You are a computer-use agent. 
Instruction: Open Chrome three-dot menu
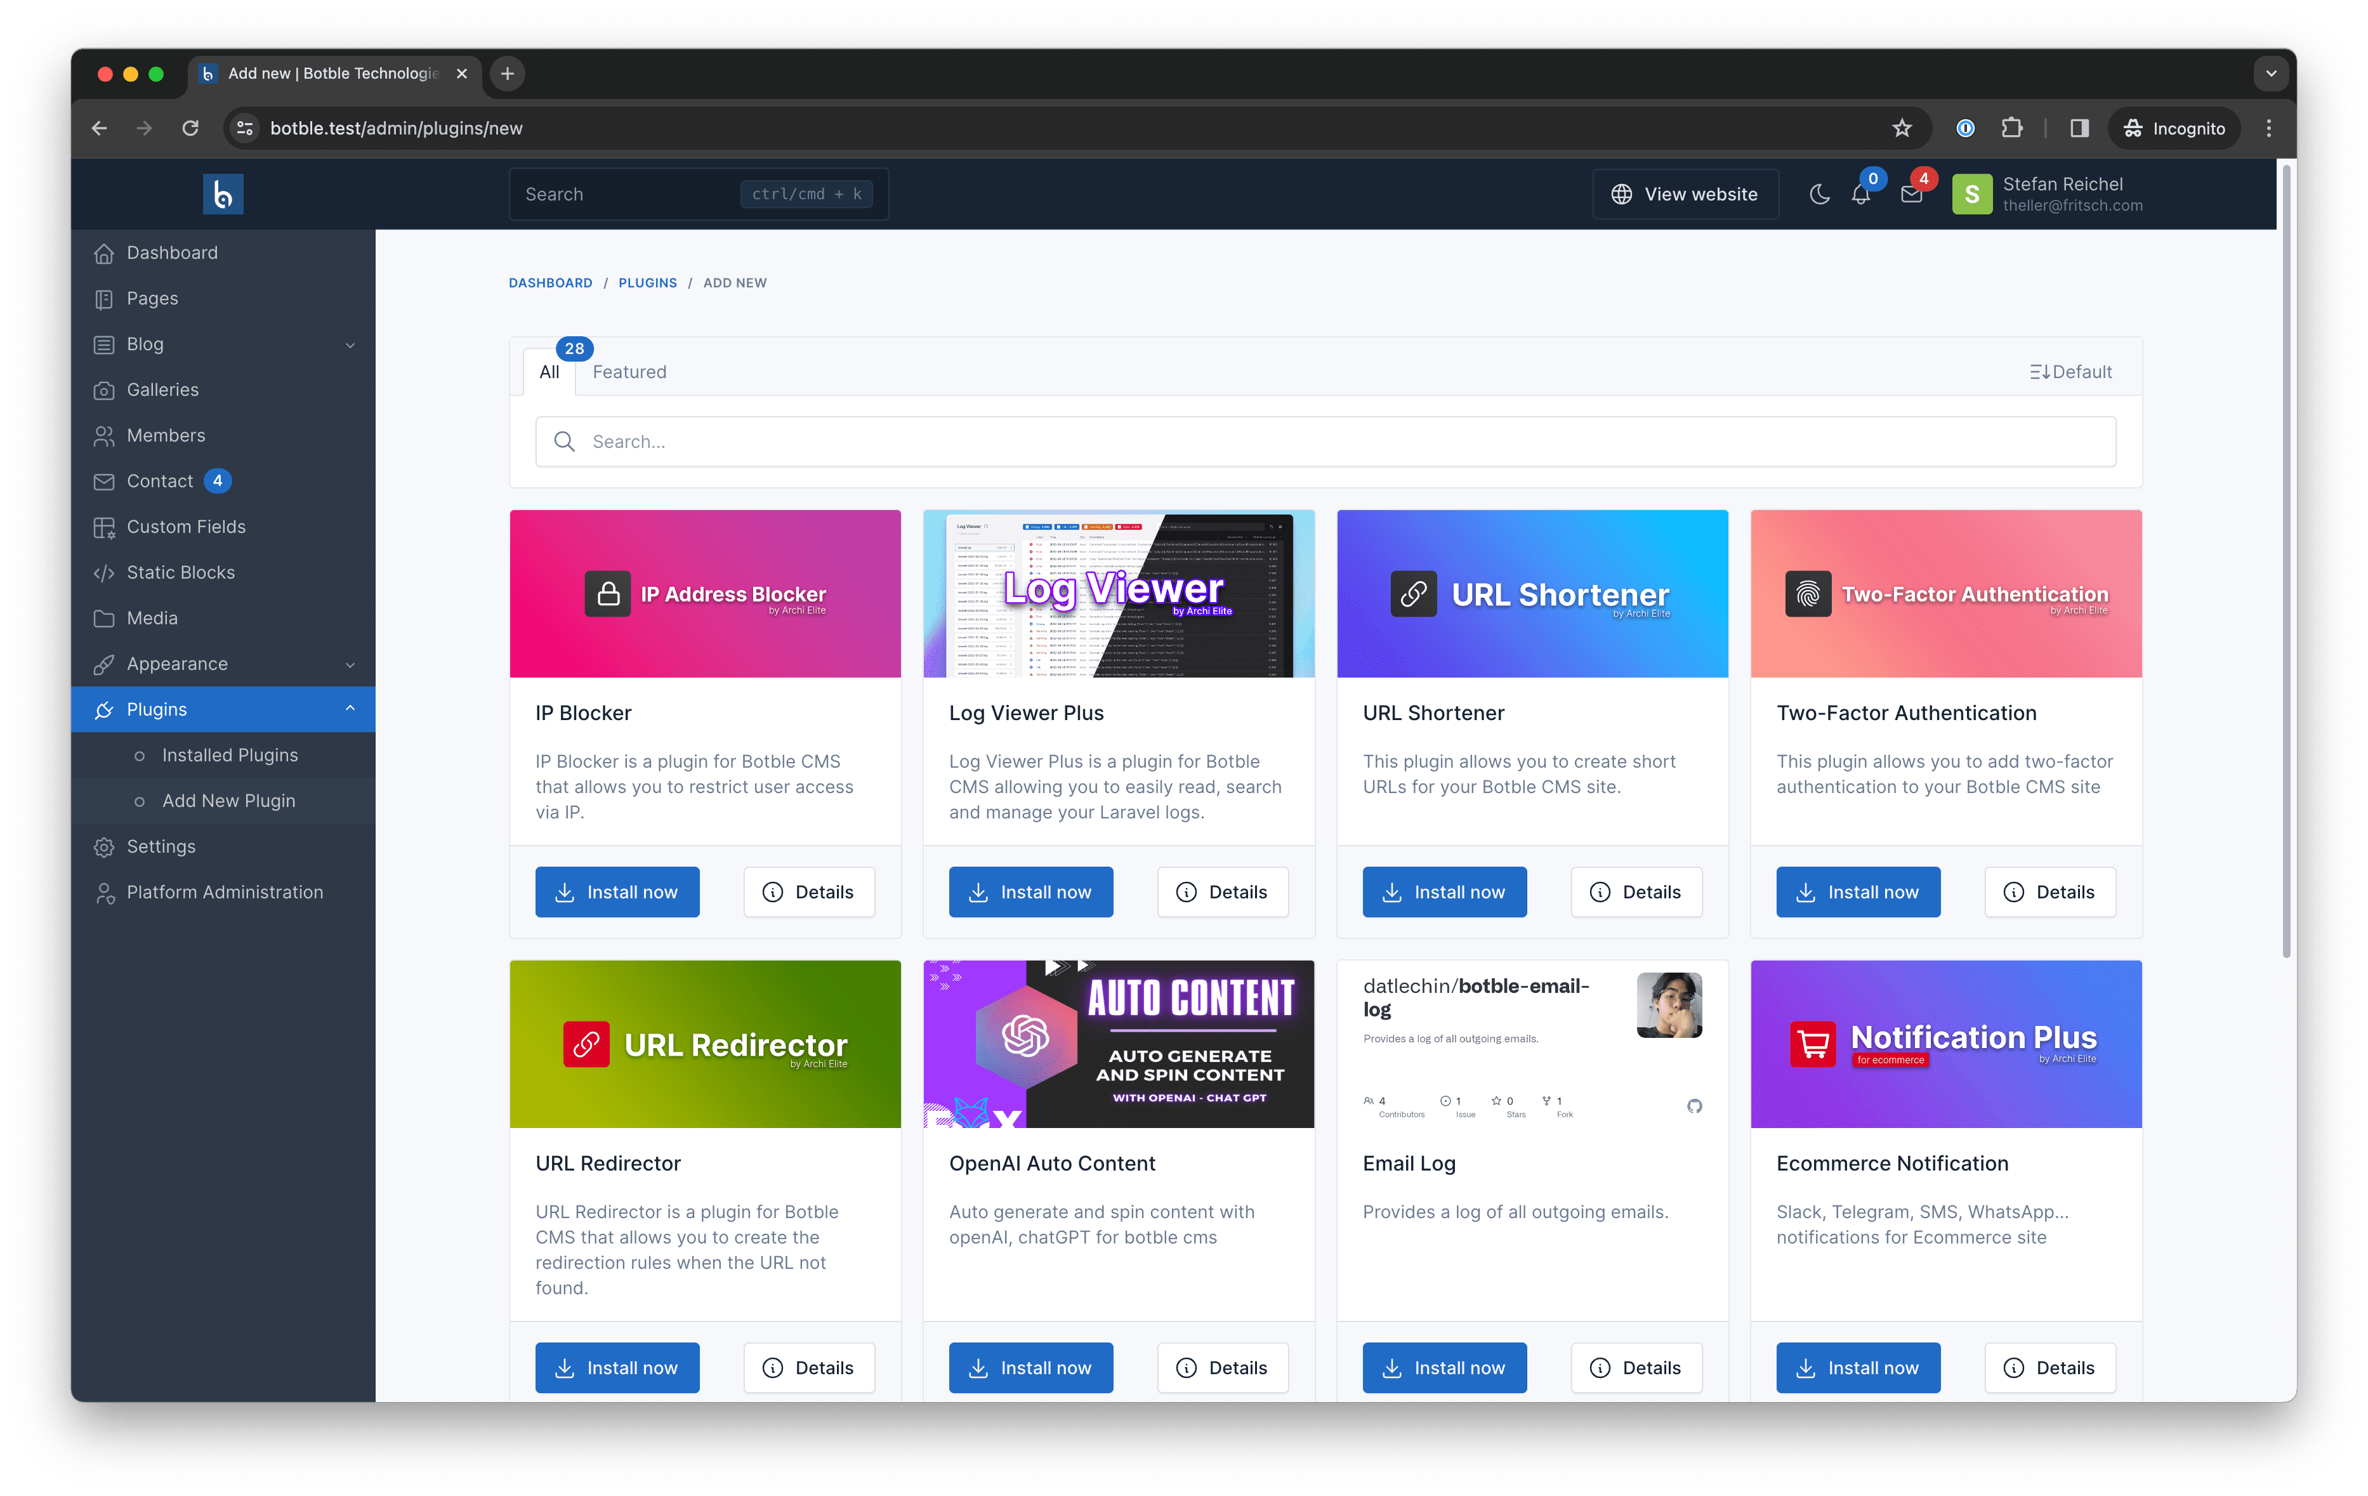[2270, 128]
